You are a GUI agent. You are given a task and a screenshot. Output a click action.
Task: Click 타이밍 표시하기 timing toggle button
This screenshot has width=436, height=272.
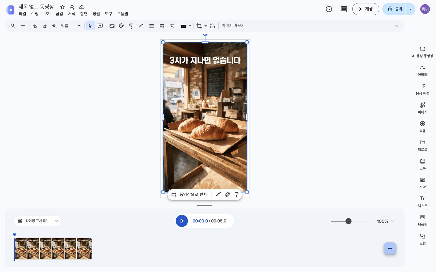click(x=33, y=221)
